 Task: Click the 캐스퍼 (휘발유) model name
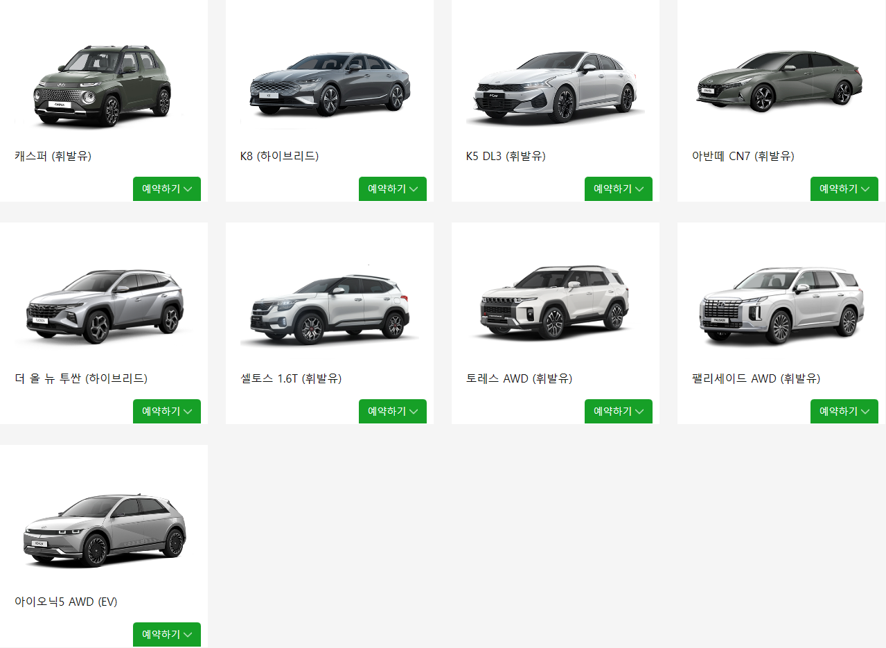pos(53,156)
